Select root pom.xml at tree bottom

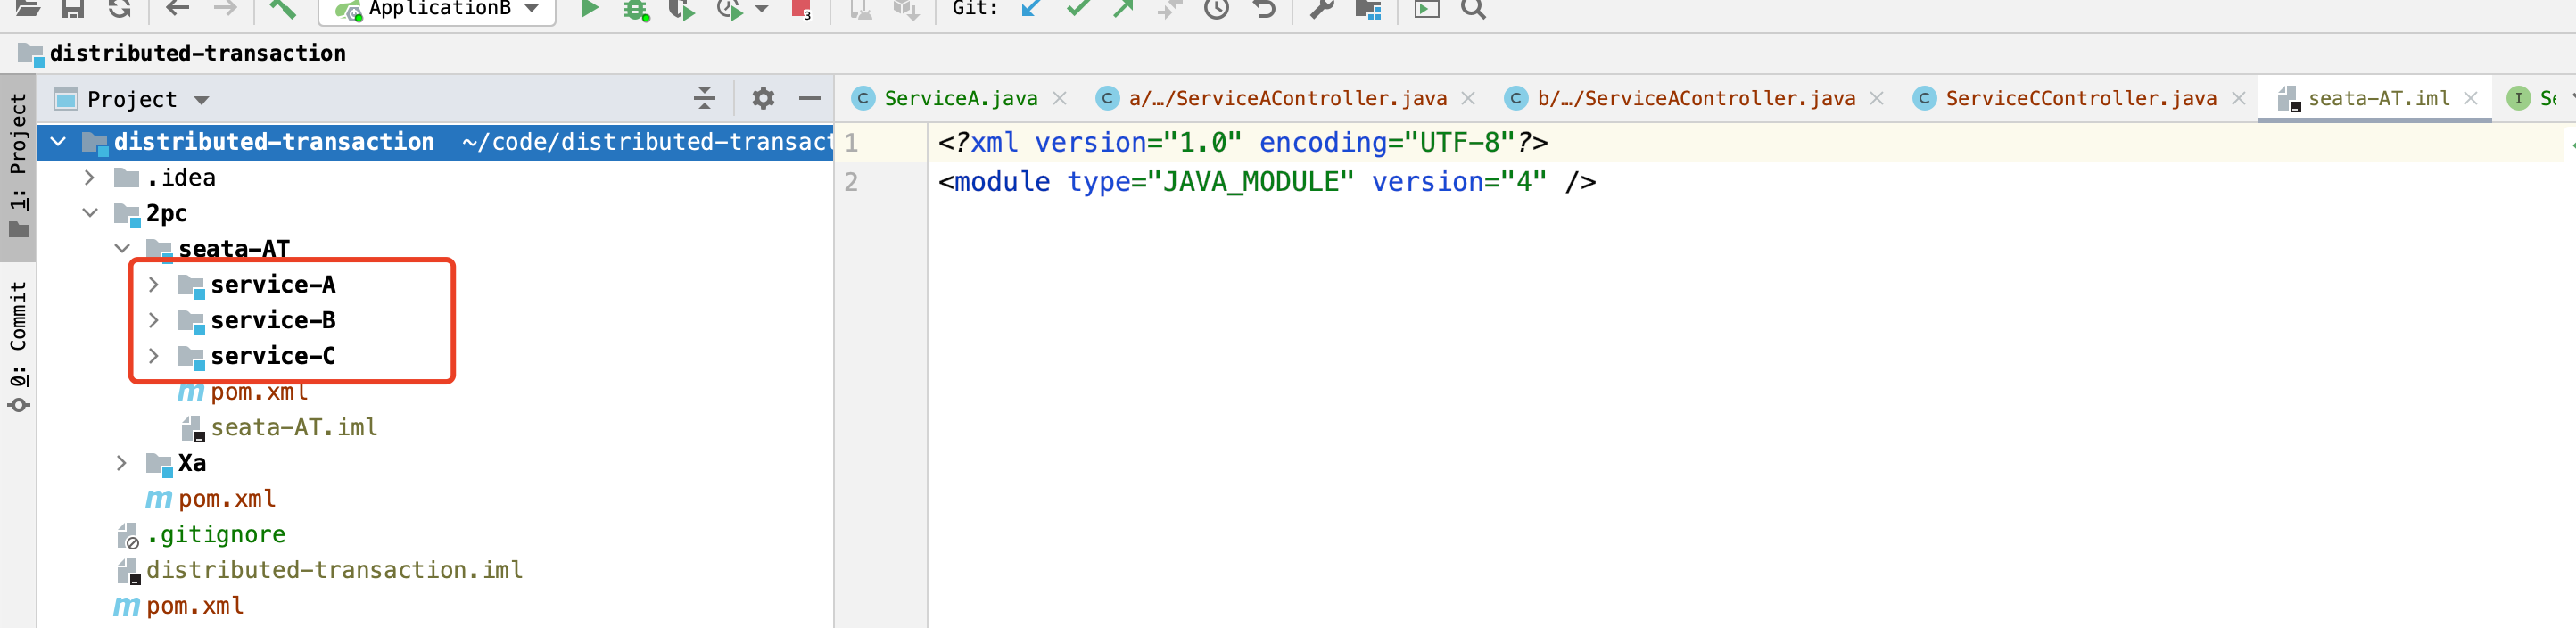pos(195,606)
